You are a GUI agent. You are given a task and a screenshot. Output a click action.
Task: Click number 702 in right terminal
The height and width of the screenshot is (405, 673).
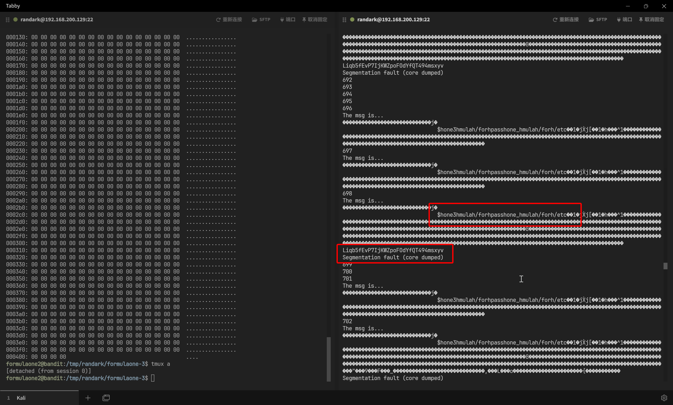347,321
